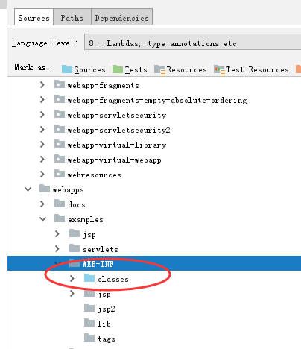The image size is (301, 349).
Task: Open the Paths tab
Action: tap(72, 17)
